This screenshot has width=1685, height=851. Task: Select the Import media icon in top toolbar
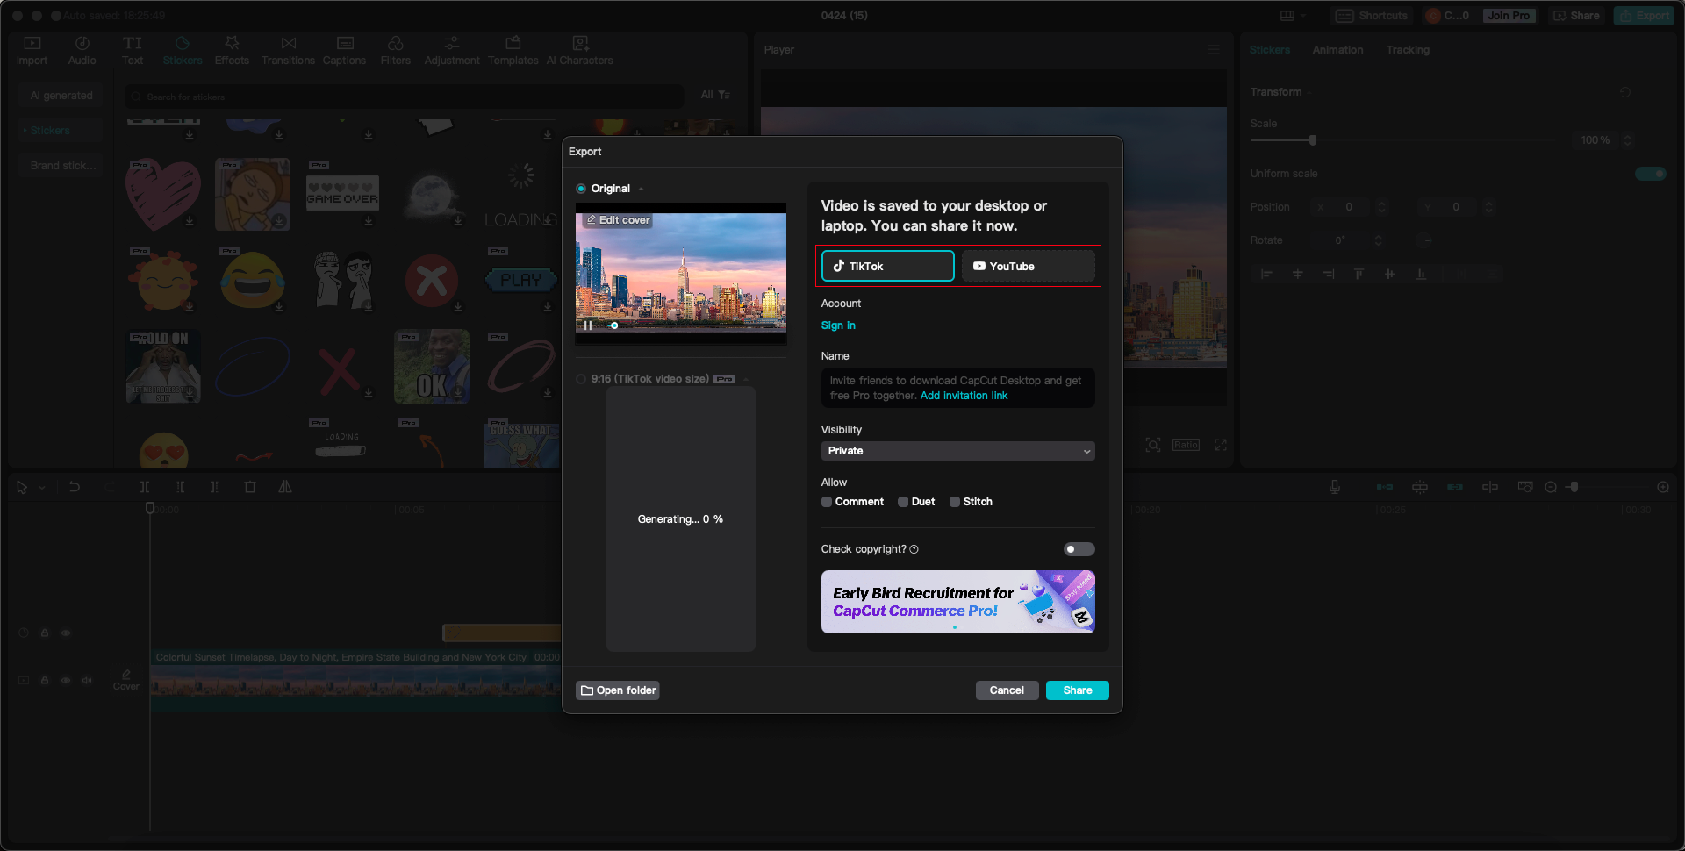click(32, 43)
